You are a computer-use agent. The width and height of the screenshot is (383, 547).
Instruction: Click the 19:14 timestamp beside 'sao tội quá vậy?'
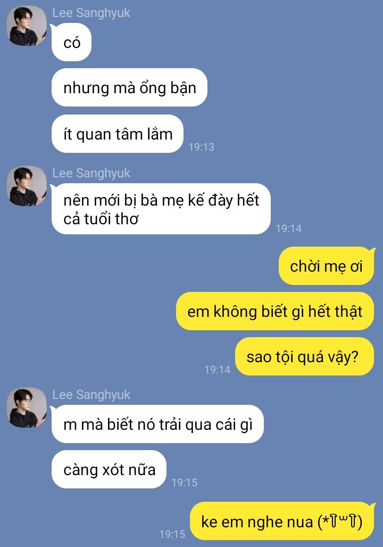click(218, 370)
